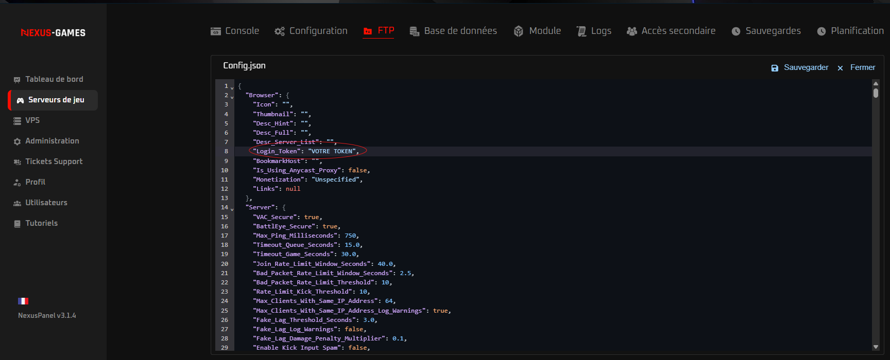Click the Nexus-Games logo
The image size is (890, 360).
[x=53, y=32]
